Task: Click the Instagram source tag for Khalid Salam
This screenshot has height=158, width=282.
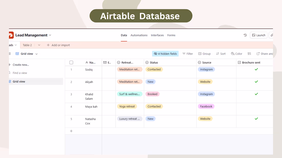Action: (206, 94)
